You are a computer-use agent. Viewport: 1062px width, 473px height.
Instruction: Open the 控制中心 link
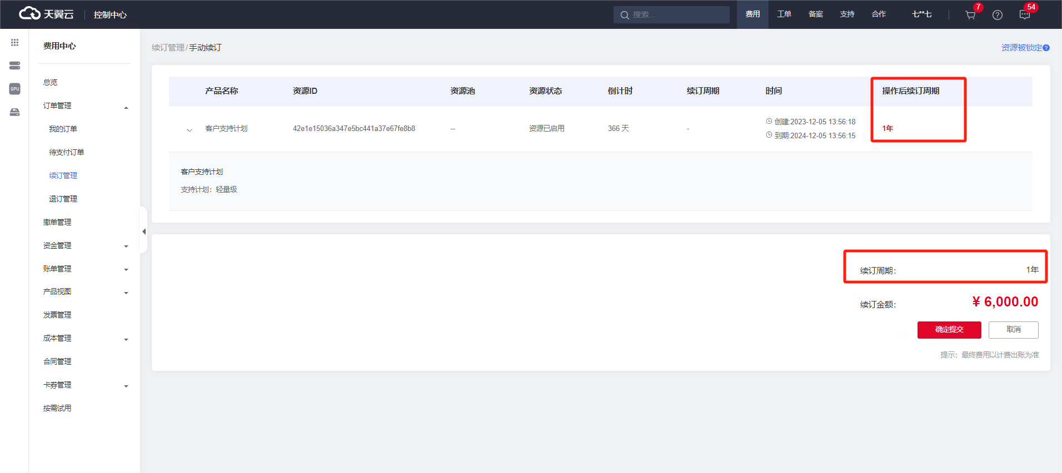(x=110, y=15)
